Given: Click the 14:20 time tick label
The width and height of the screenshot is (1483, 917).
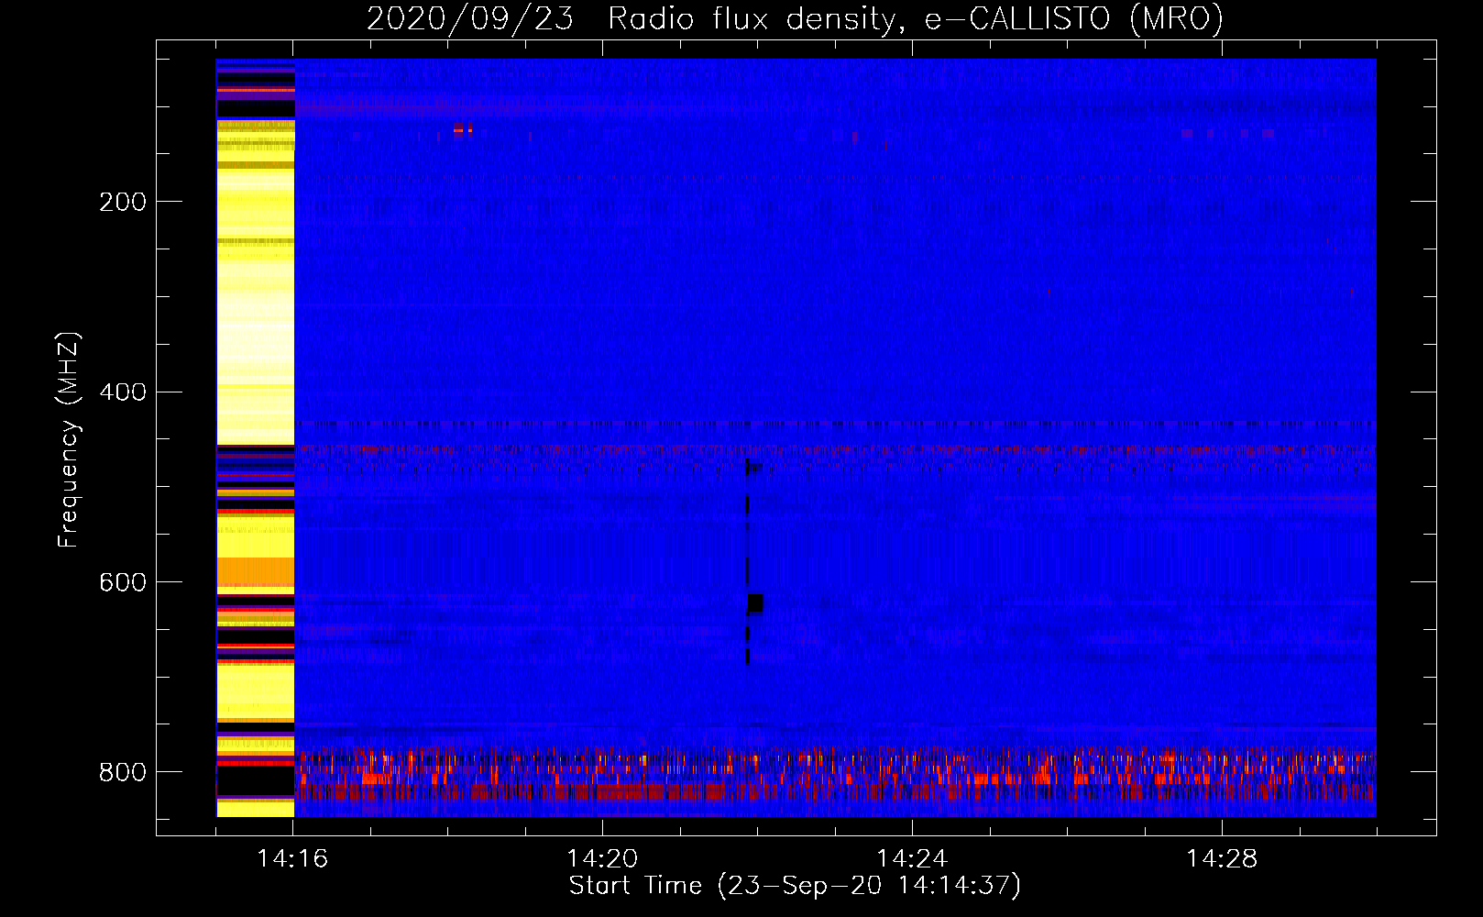Looking at the screenshot, I should 602,859.
